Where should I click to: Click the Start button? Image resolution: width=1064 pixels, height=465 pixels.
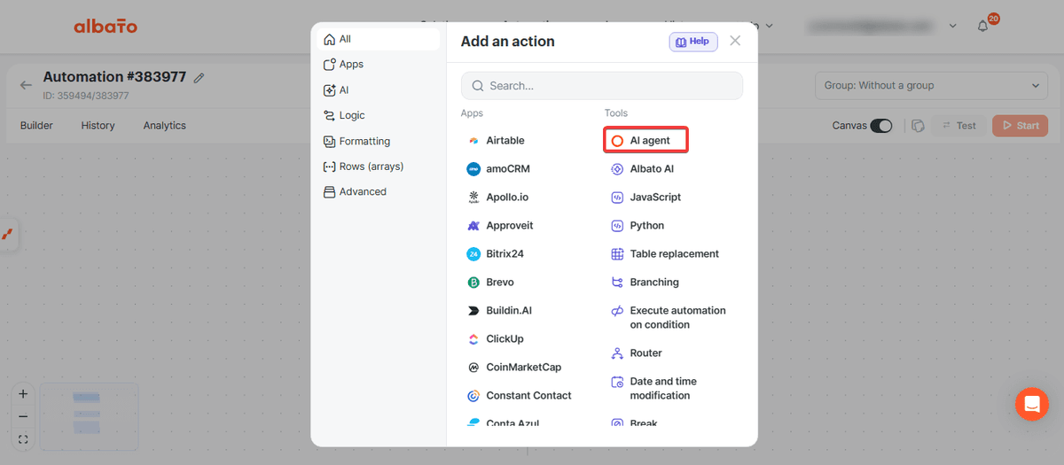[x=1020, y=126]
